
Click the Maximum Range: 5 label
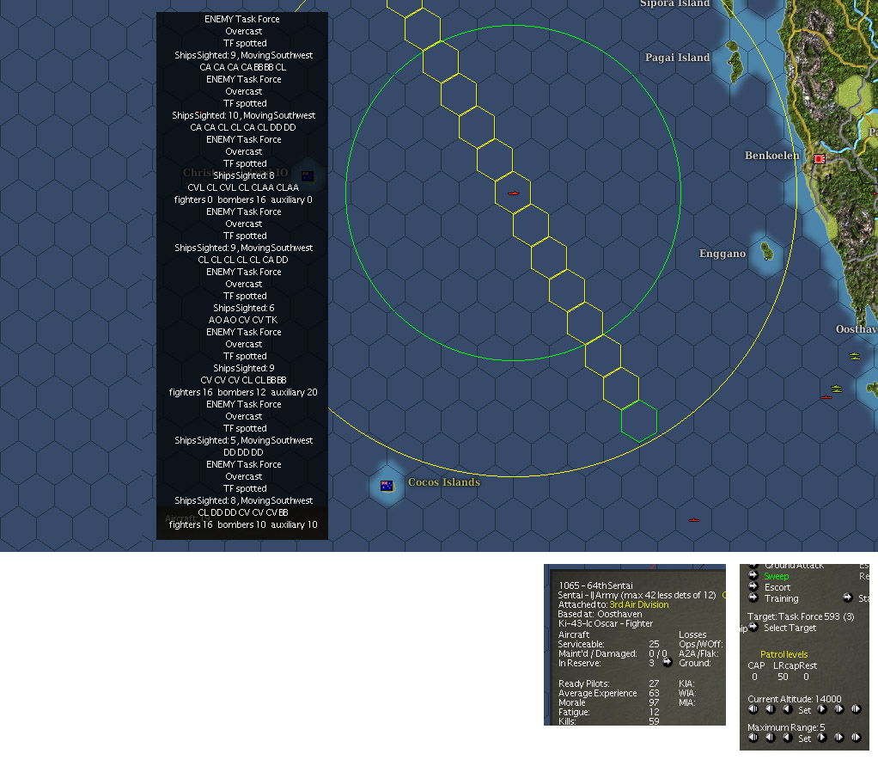pyautogui.click(x=786, y=727)
